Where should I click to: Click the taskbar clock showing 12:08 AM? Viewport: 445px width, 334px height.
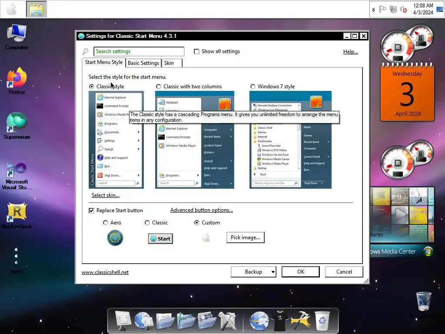coord(423,9)
